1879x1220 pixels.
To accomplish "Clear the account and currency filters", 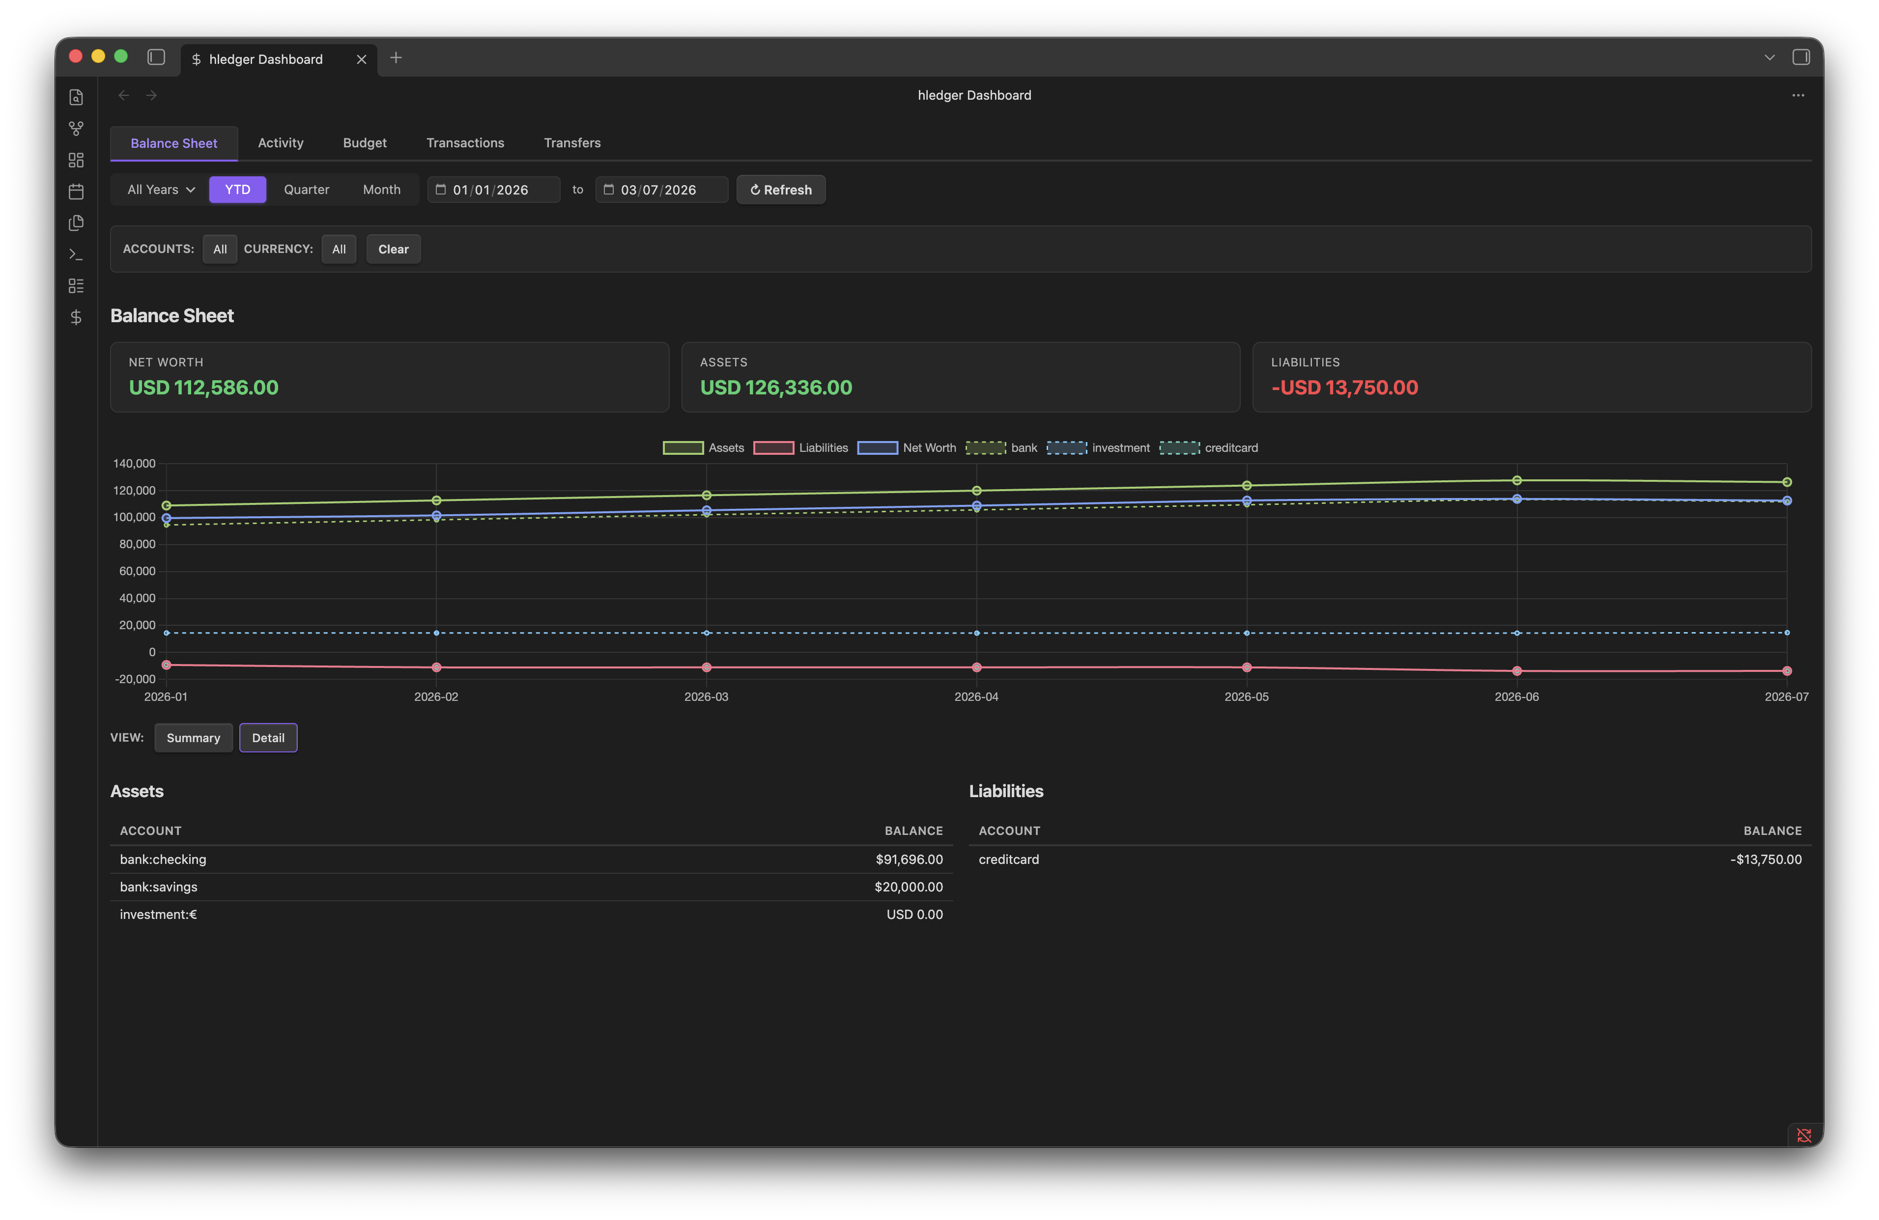I will pos(393,249).
